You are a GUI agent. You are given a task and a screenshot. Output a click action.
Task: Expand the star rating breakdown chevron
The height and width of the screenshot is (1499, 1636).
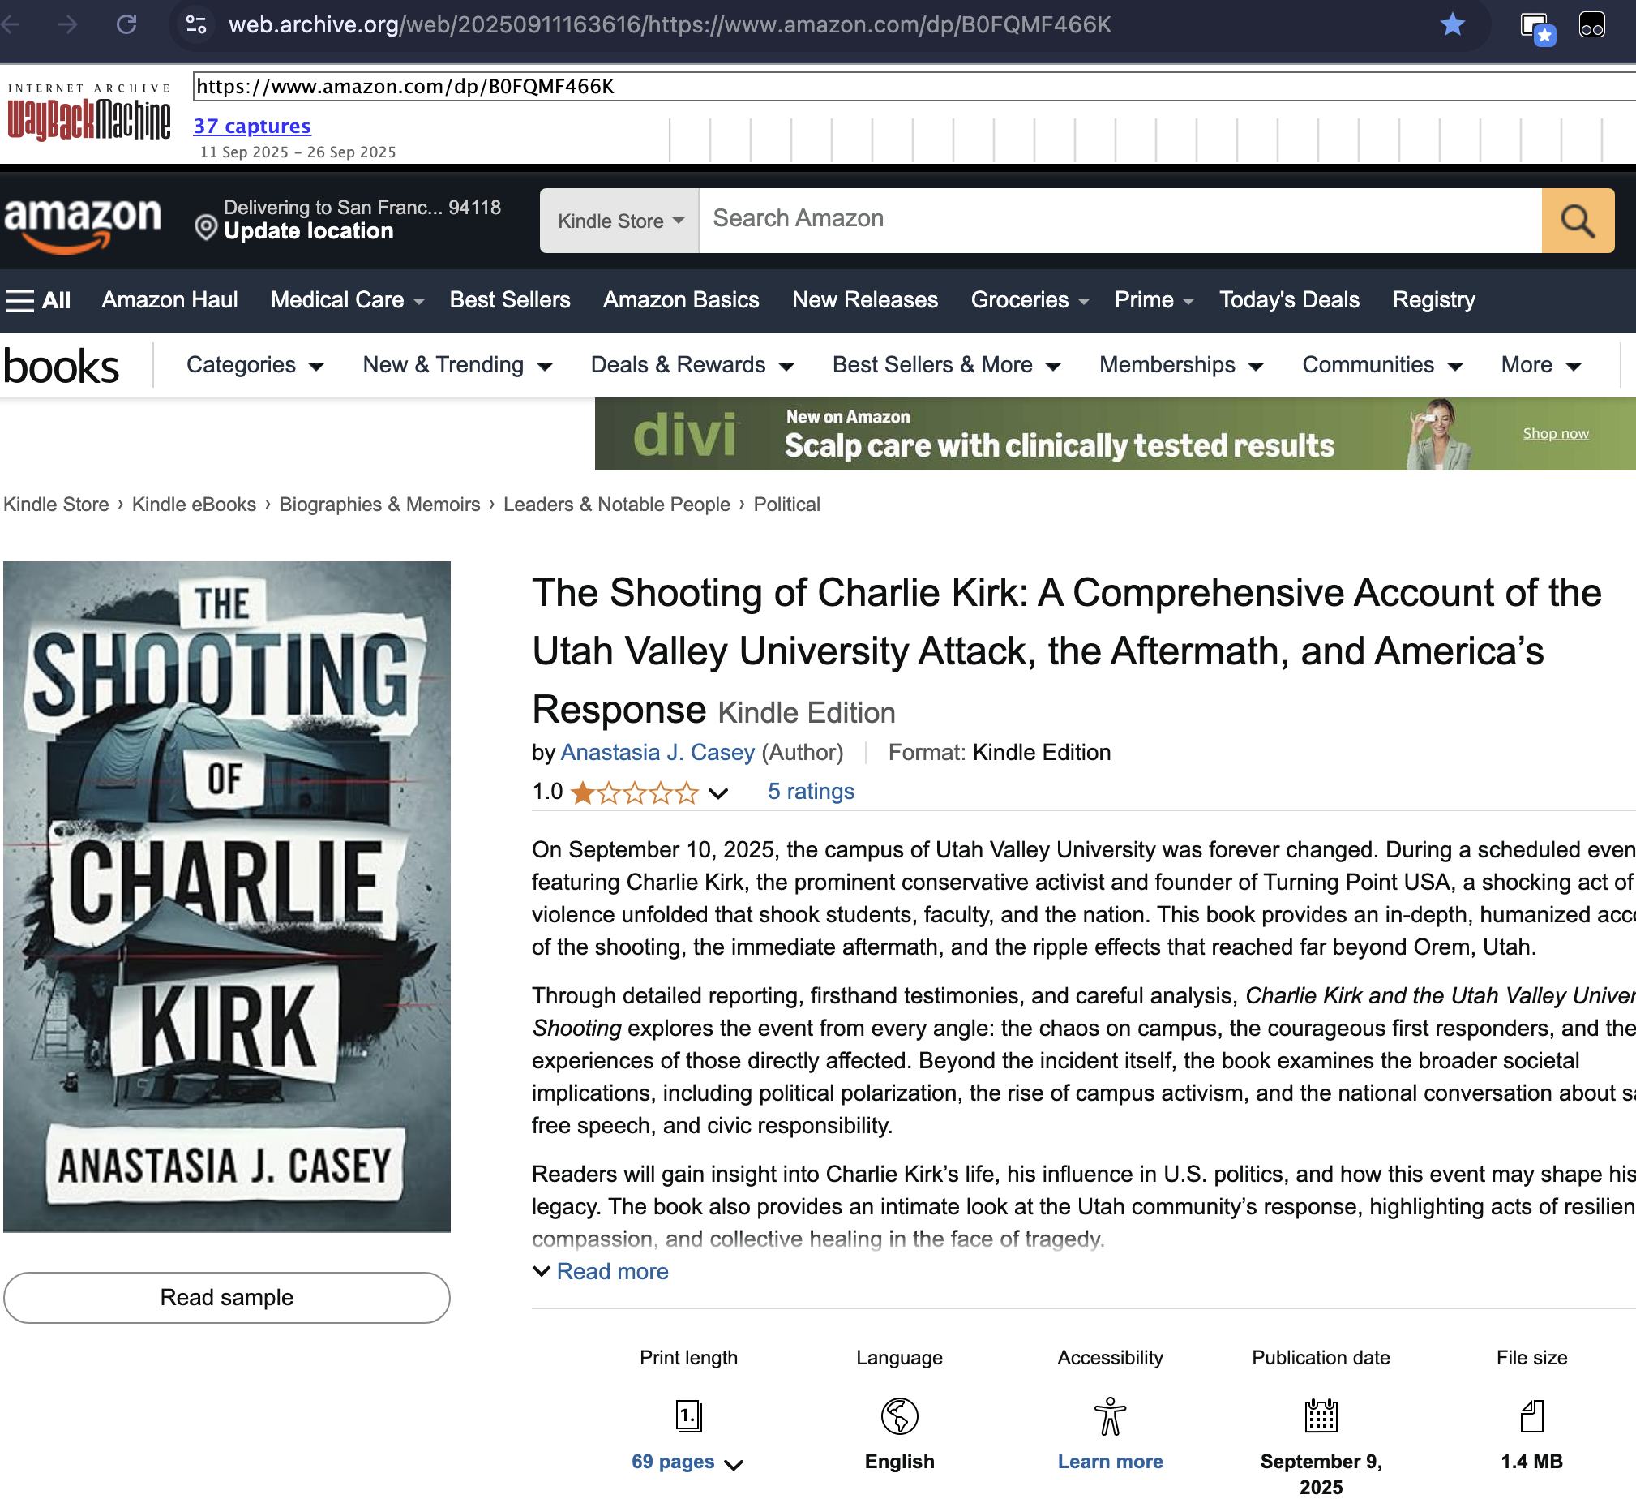pyautogui.click(x=718, y=792)
